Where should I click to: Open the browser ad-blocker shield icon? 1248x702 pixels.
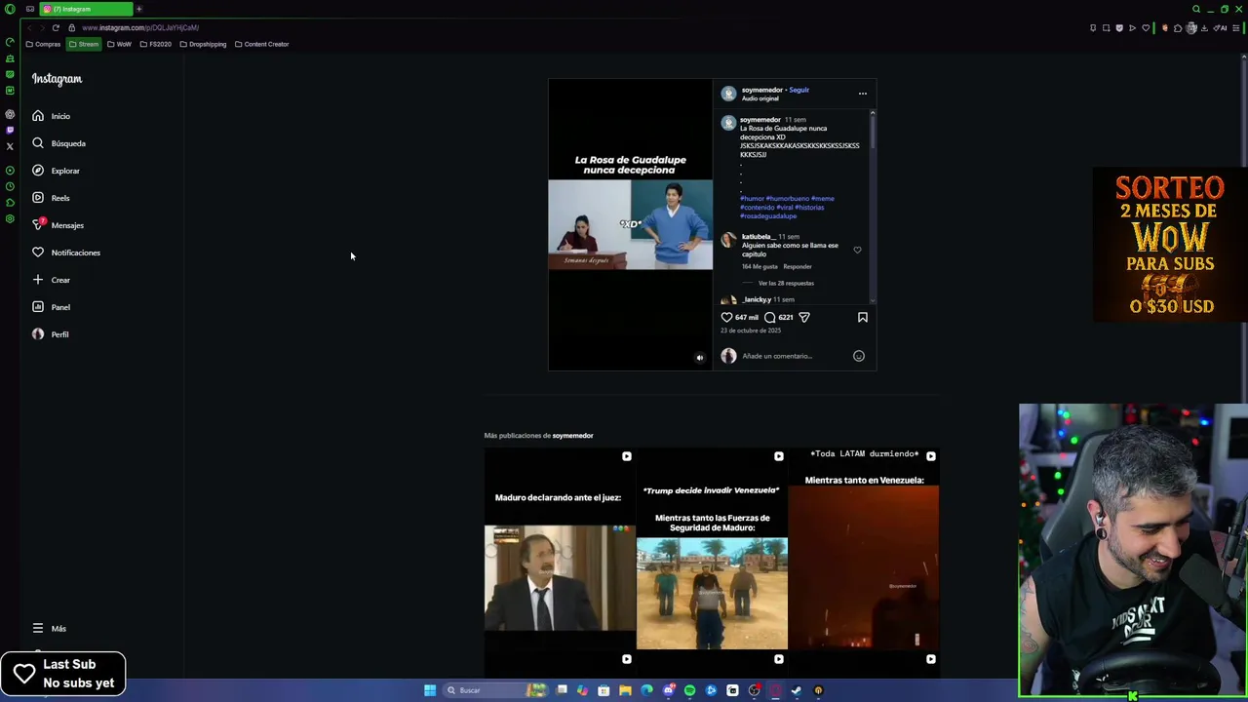click(1119, 28)
